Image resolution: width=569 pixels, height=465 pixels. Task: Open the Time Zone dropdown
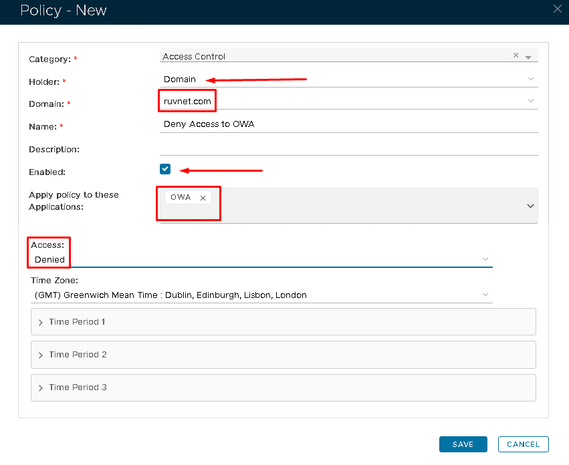point(485,295)
